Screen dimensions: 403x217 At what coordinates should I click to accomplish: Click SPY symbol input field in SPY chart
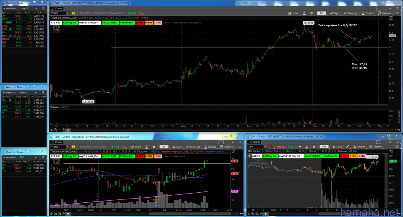click(x=256, y=147)
